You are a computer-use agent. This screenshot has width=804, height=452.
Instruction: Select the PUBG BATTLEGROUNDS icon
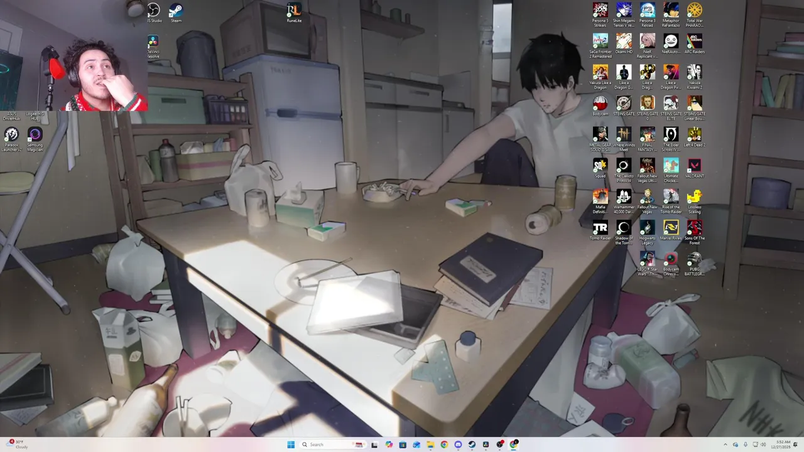[694, 263]
